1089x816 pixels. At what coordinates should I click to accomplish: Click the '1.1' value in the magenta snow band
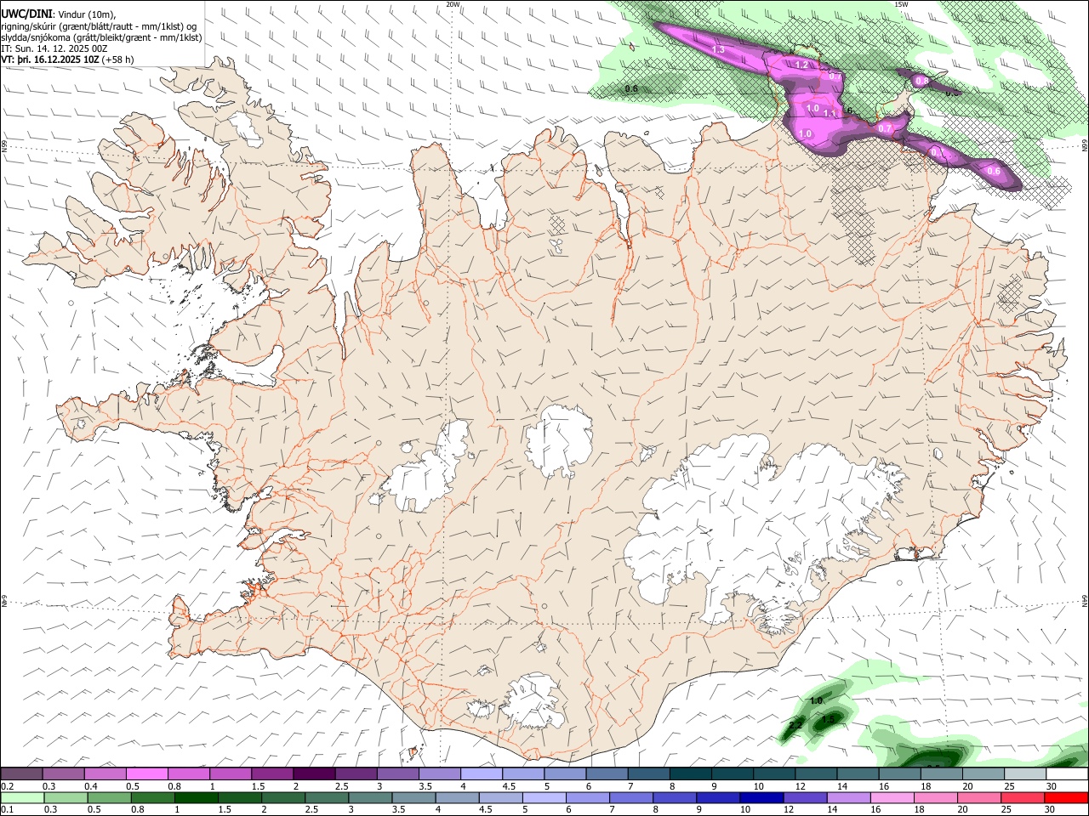point(830,113)
